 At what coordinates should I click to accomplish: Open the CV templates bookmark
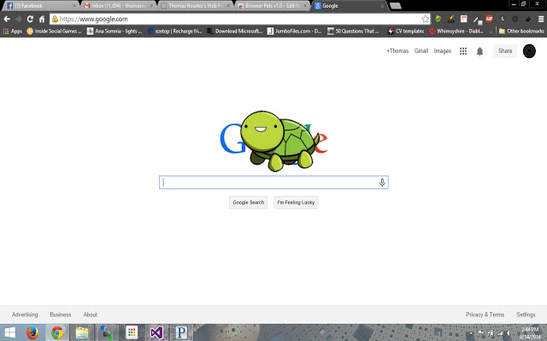(x=406, y=31)
